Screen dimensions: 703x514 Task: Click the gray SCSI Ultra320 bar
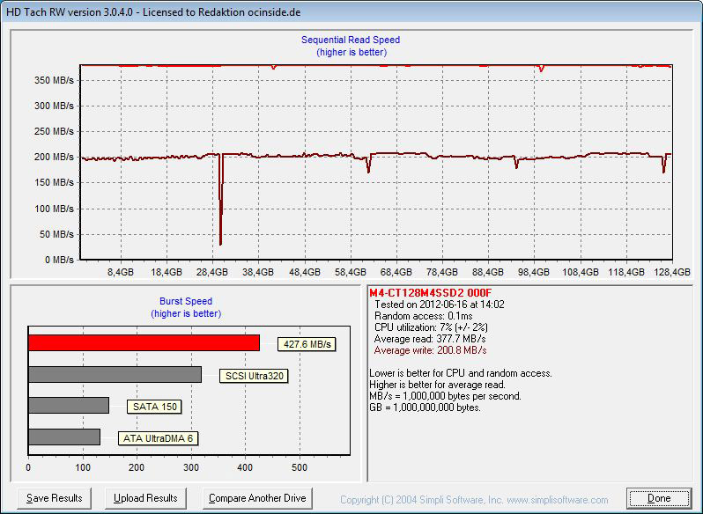tap(115, 374)
